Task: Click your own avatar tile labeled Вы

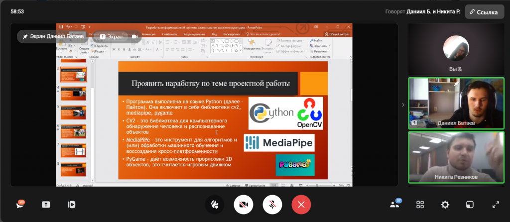Action: [x=456, y=49]
